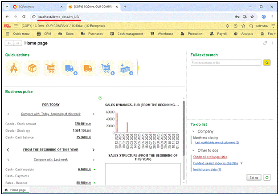Open the hamburger main menu icon

click(x=16, y=26)
